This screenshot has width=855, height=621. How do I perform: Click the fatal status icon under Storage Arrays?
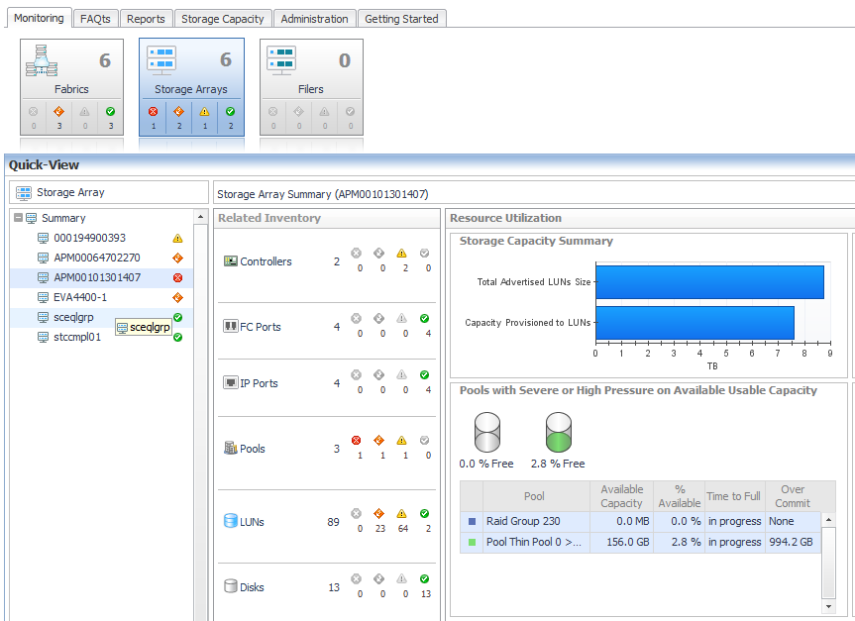(154, 112)
